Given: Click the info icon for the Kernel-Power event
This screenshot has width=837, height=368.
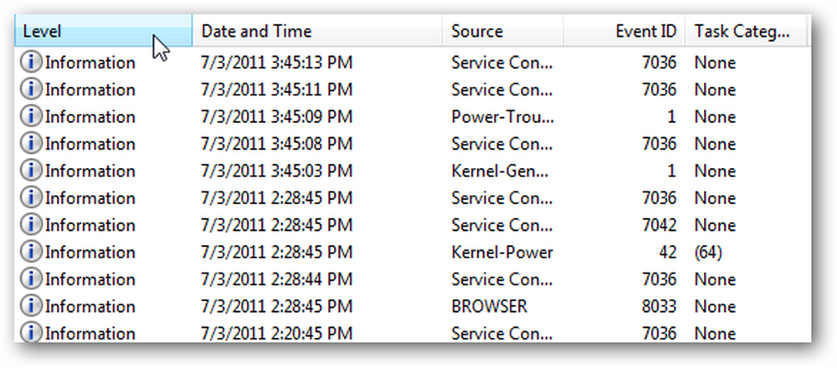Looking at the screenshot, I should (x=31, y=253).
